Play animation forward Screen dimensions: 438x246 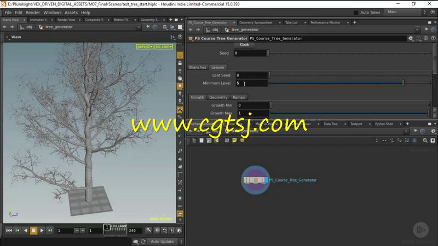42,230
